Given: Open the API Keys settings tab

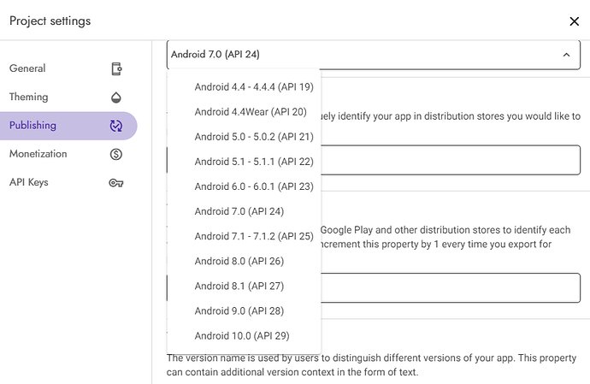Looking at the screenshot, I should (x=68, y=182).
